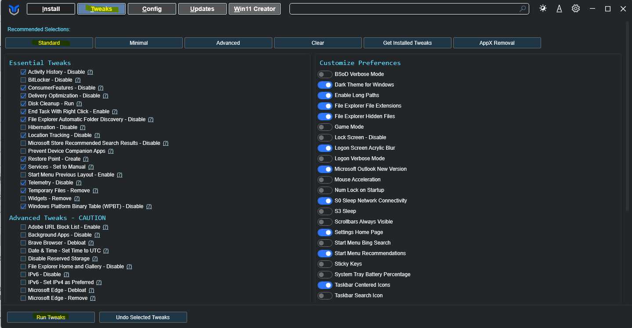
Task: Open the (?) link for Temporary Files - Remove
Action: coord(95,191)
